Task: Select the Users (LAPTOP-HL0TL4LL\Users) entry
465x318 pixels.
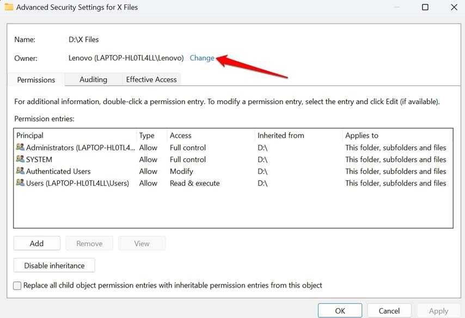Action: tap(233, 183)
